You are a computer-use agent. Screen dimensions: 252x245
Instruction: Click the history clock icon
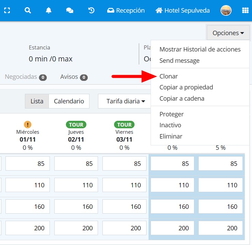point(91,11)
